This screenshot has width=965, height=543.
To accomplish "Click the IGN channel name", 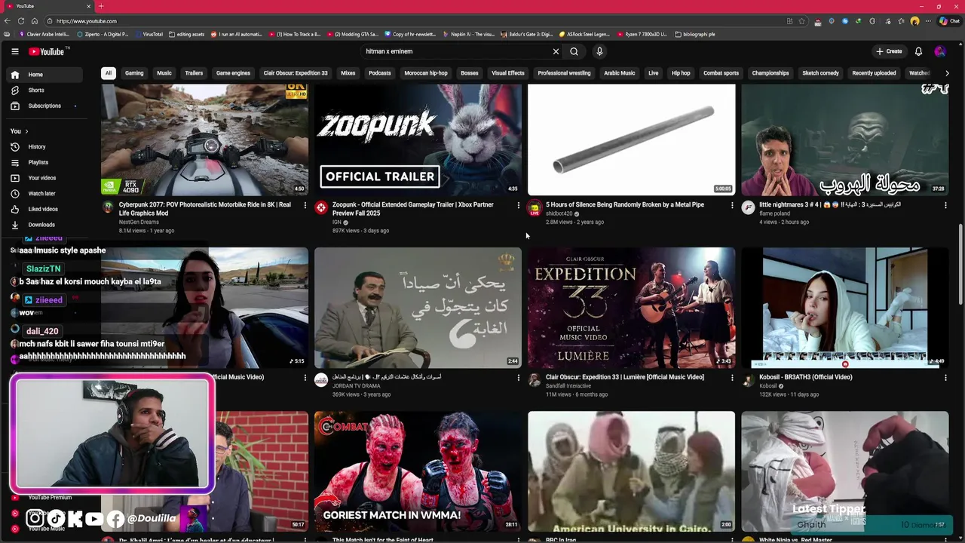I will pos(337,222).
